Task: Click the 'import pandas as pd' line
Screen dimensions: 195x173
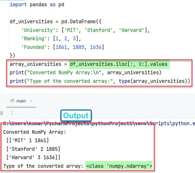Action: click(37, 5)
